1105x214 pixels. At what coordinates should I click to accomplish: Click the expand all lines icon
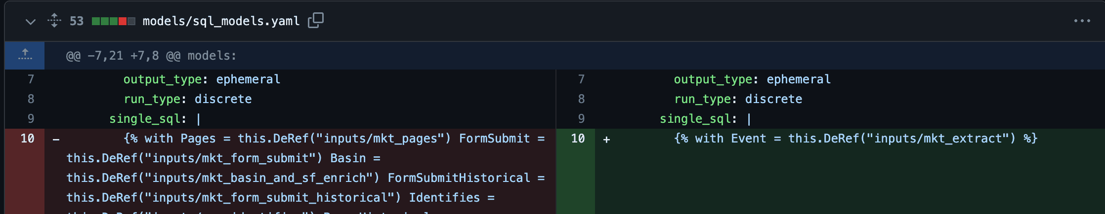tap(54, 21)
